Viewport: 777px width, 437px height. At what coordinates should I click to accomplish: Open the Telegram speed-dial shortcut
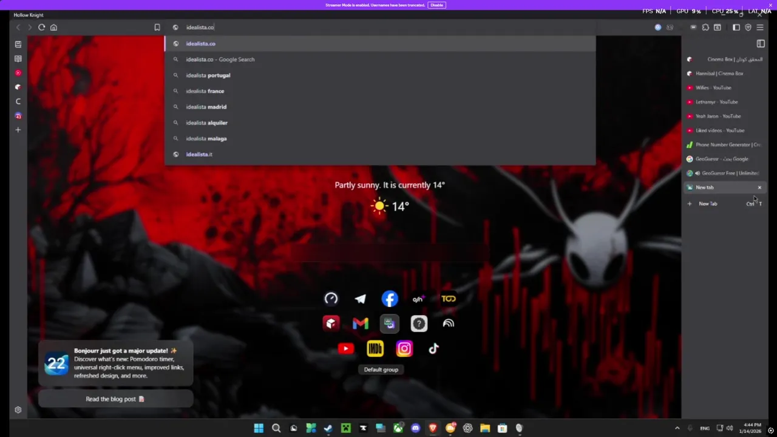(360, 299)
